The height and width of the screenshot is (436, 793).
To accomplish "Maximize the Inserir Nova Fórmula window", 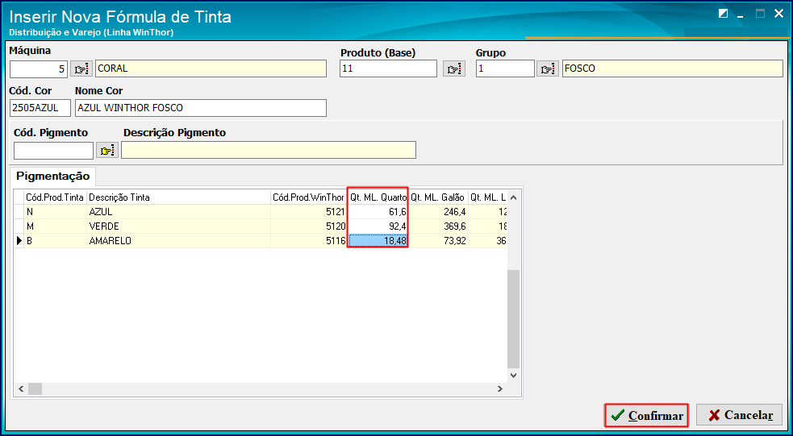I will tap(760, 14).
